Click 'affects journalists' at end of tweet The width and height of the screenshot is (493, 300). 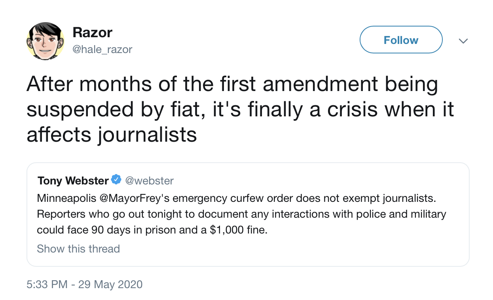tap(112, 135)
